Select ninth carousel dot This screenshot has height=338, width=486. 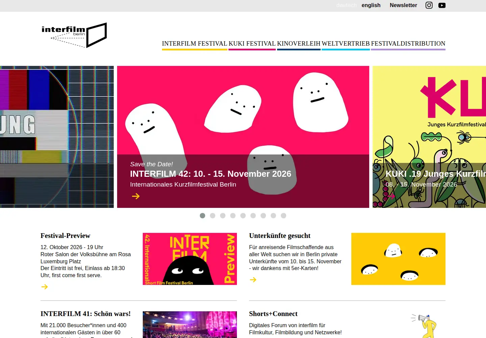coord(283,216)
